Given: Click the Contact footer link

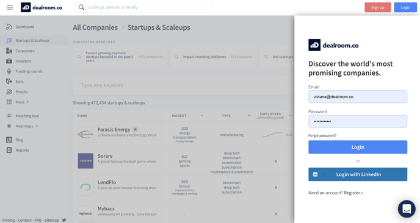Looking at the screenshot, I should tap(24, 221).
